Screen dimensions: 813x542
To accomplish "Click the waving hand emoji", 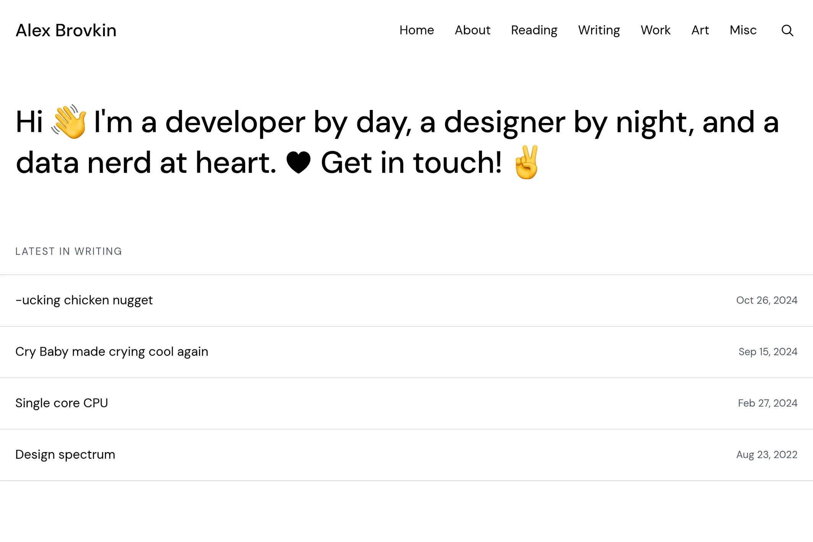I will (69, 122).
